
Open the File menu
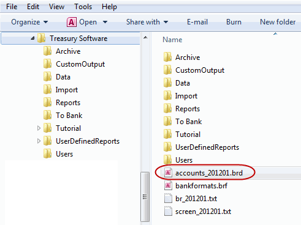pos(12,7)
